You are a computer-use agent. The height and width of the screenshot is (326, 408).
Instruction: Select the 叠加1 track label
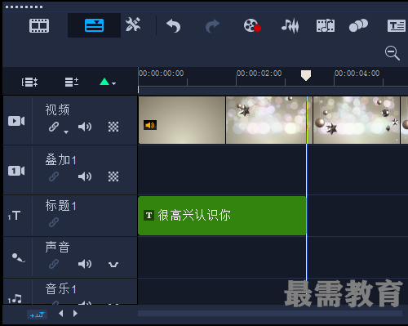coord(60,159)
